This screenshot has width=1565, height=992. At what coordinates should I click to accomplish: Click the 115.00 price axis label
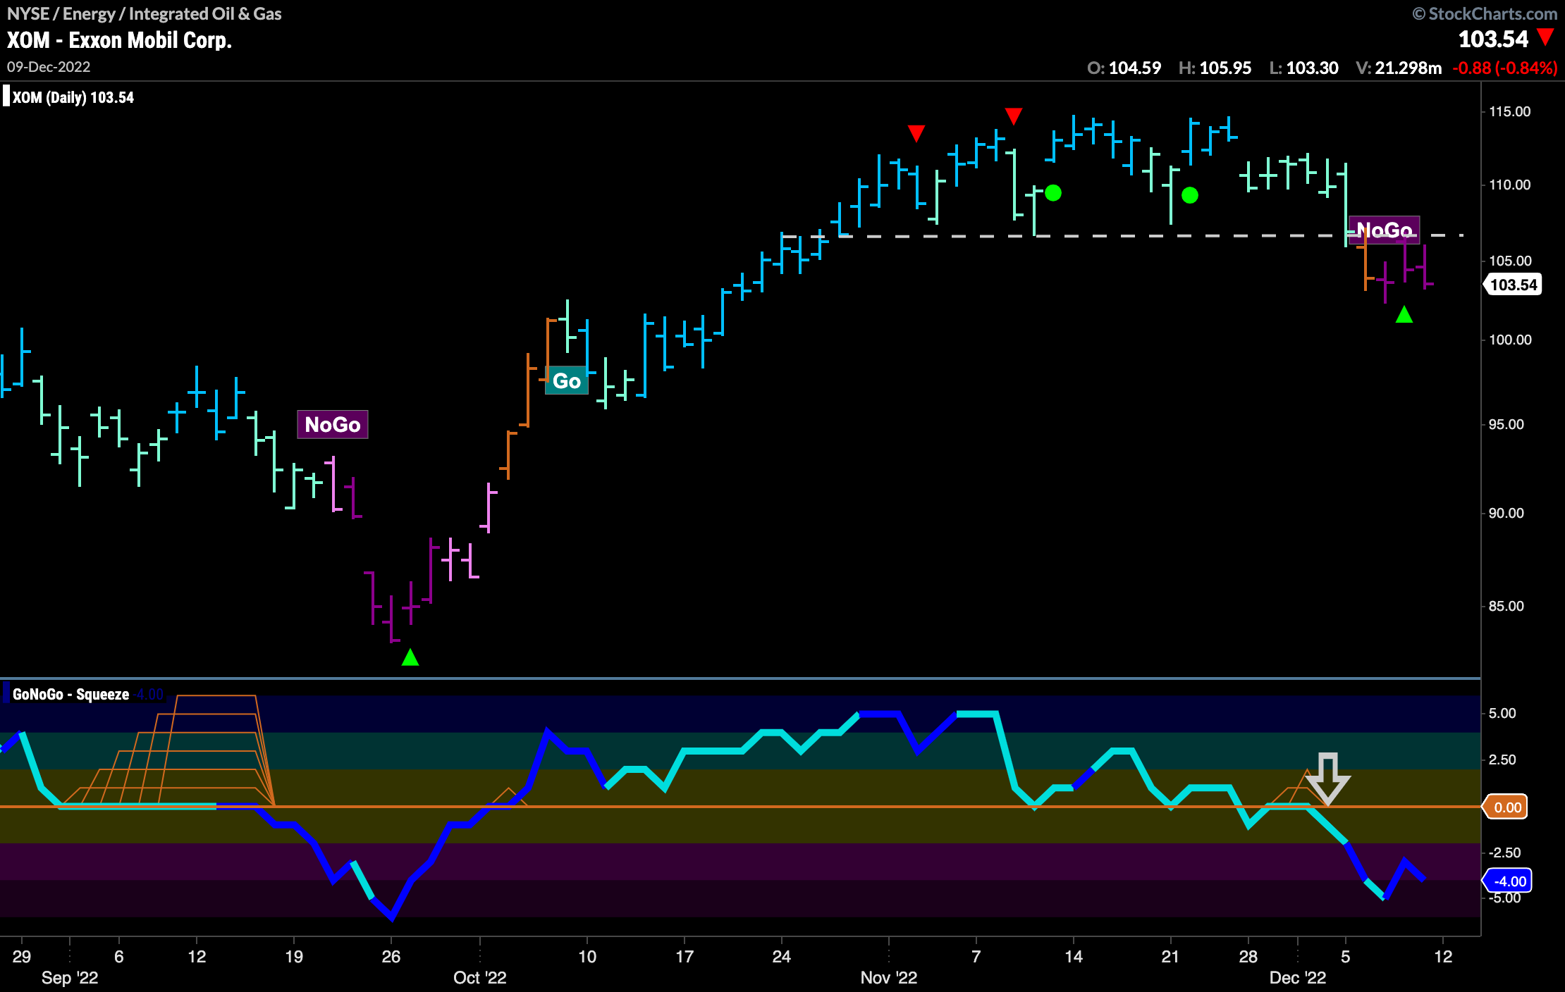tap(1509, 111)
